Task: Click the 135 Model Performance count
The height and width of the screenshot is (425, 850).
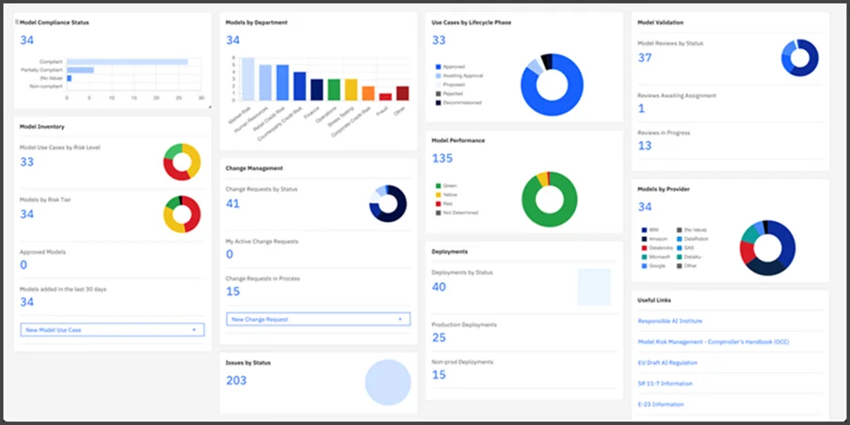Action: click(x=442, y=159)
